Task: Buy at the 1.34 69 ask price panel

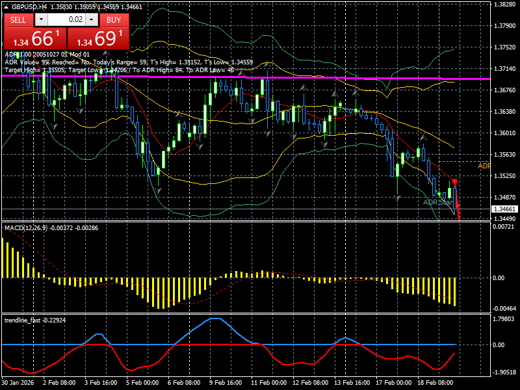Action: coord(98,38)
